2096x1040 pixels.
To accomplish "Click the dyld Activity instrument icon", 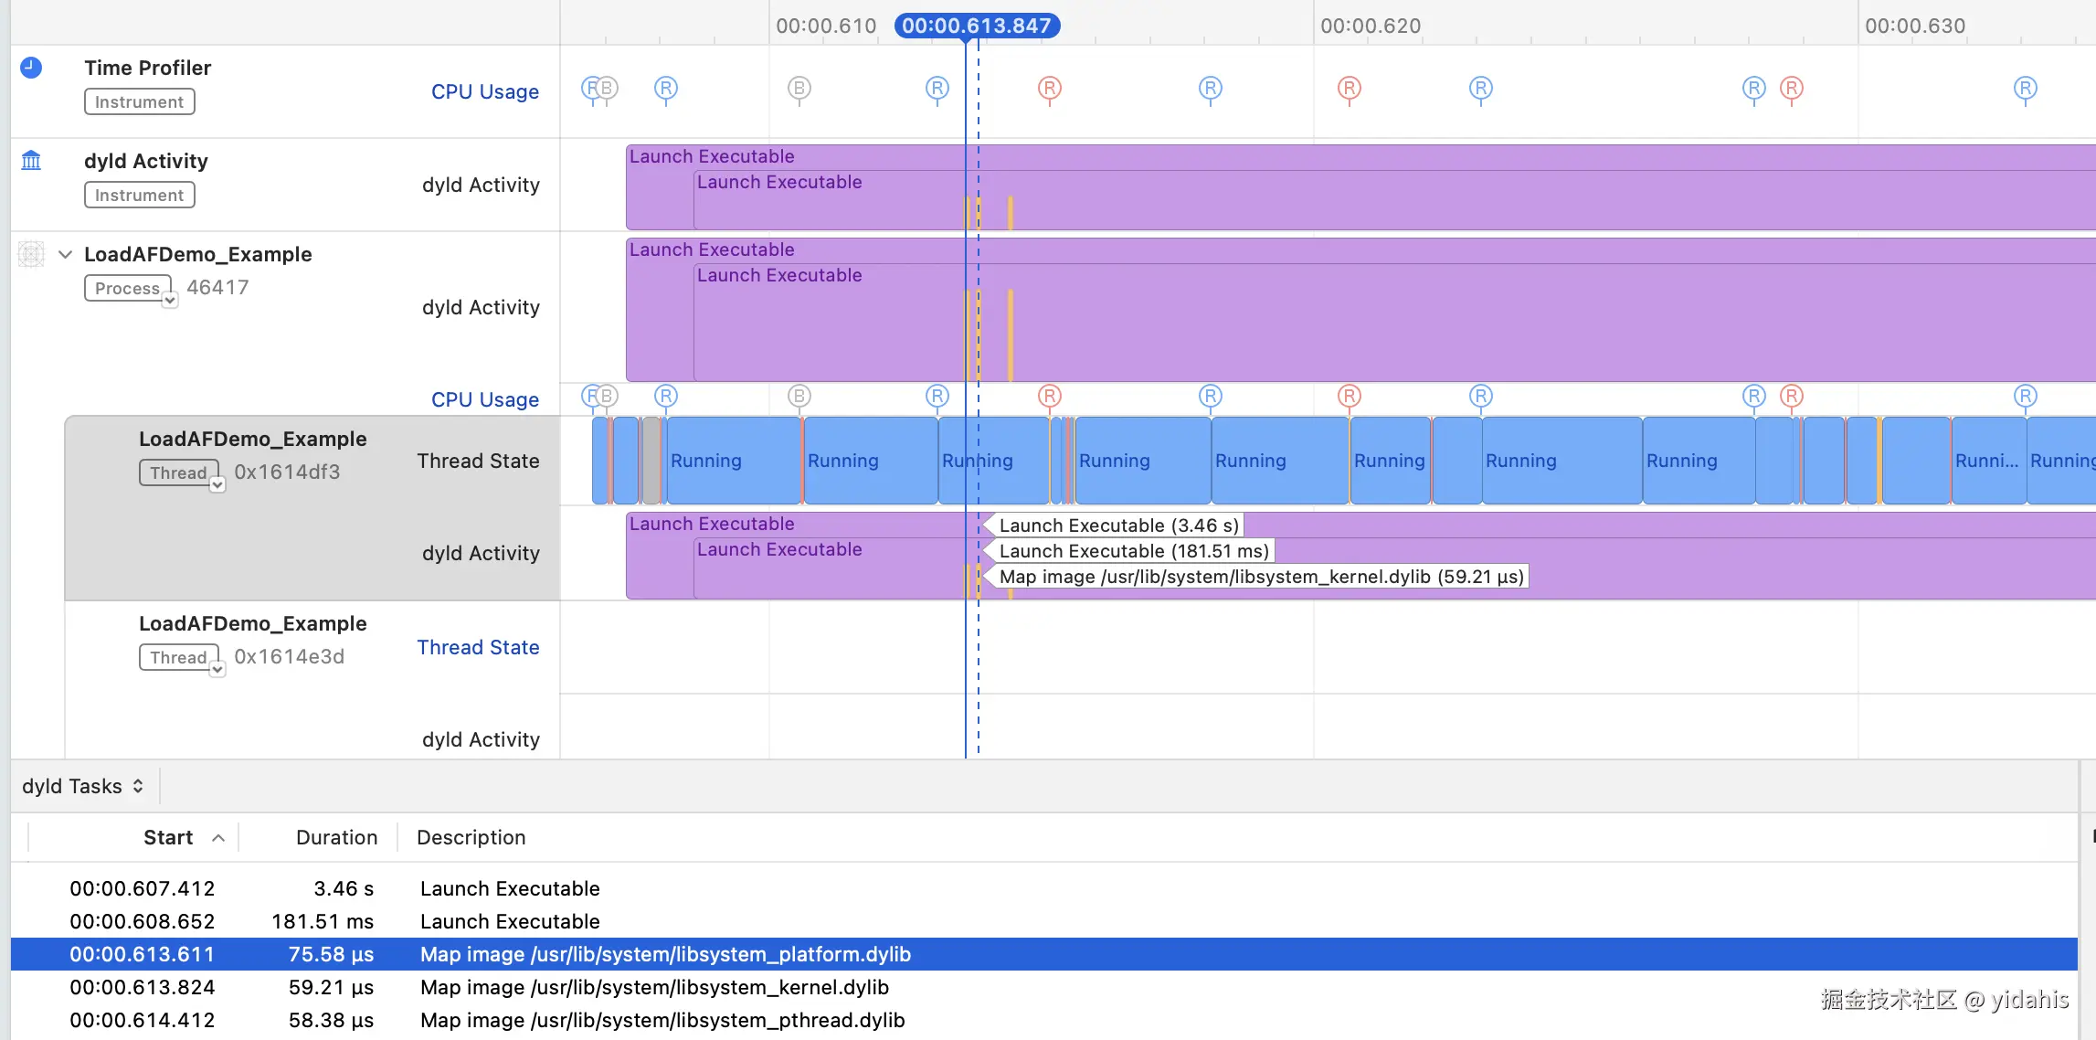I will [x=31, y=161].
